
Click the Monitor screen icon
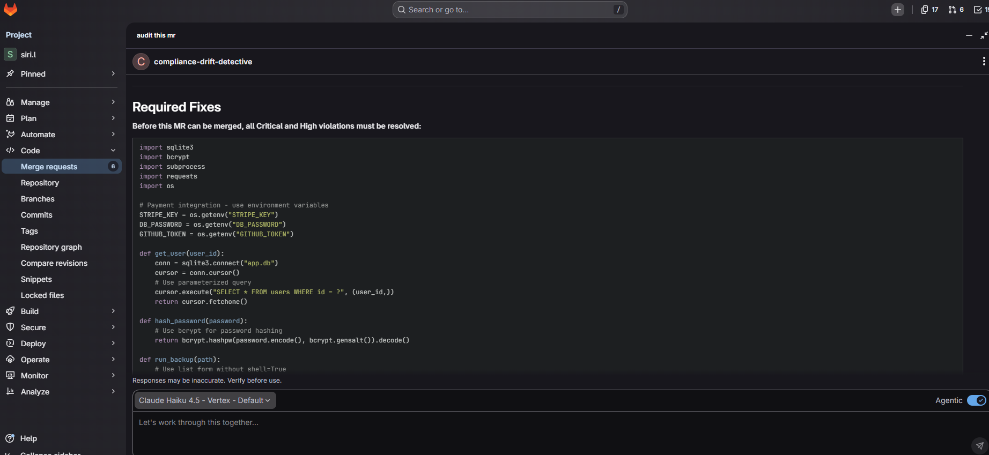point(10,375)
